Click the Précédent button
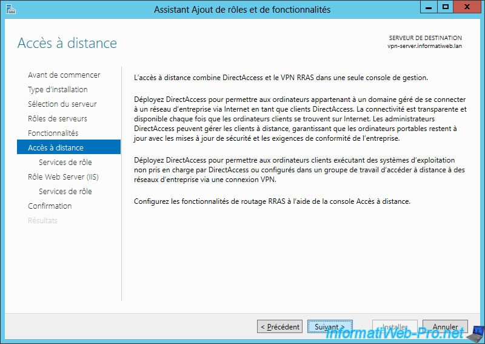The width and height of the screenshot is (485, 344). [279, 326]
